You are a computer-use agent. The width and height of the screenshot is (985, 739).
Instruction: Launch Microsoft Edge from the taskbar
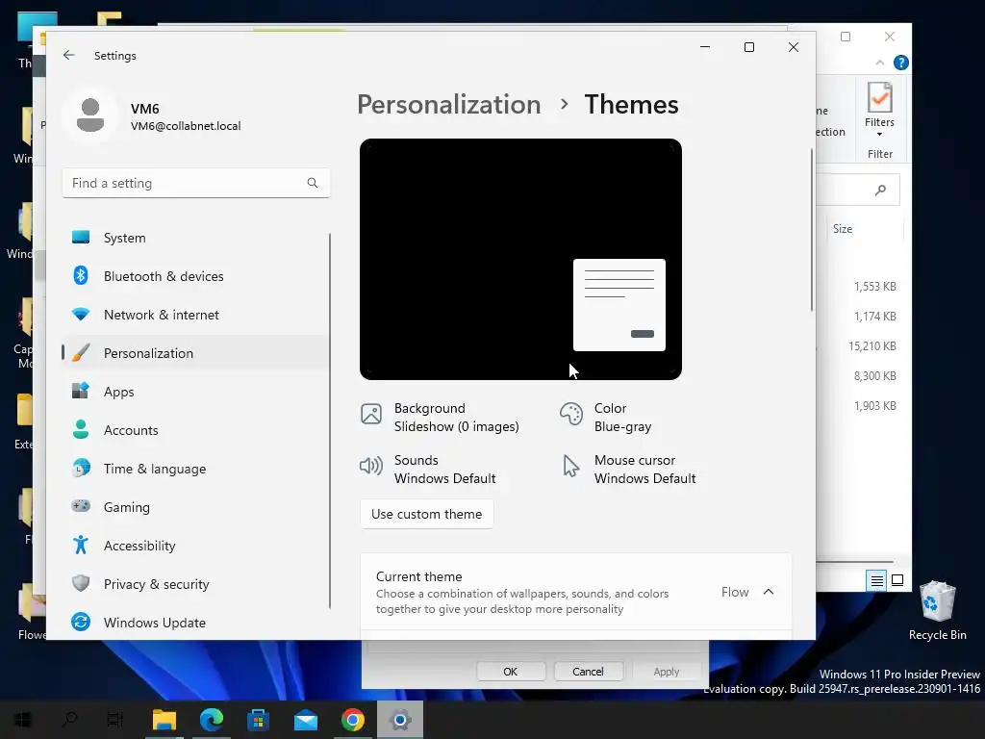click(211, 720)
